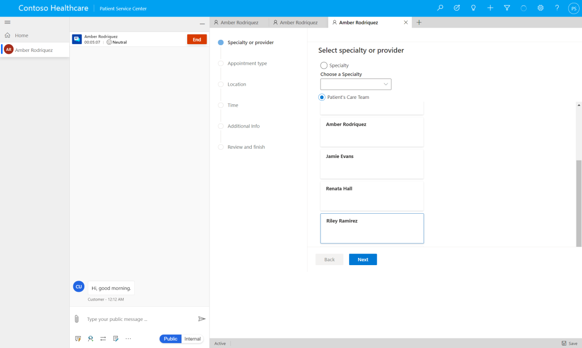The image size is (582, 348).
Task: Select the Riley Ramirez provider card
Action: [372, 228]
